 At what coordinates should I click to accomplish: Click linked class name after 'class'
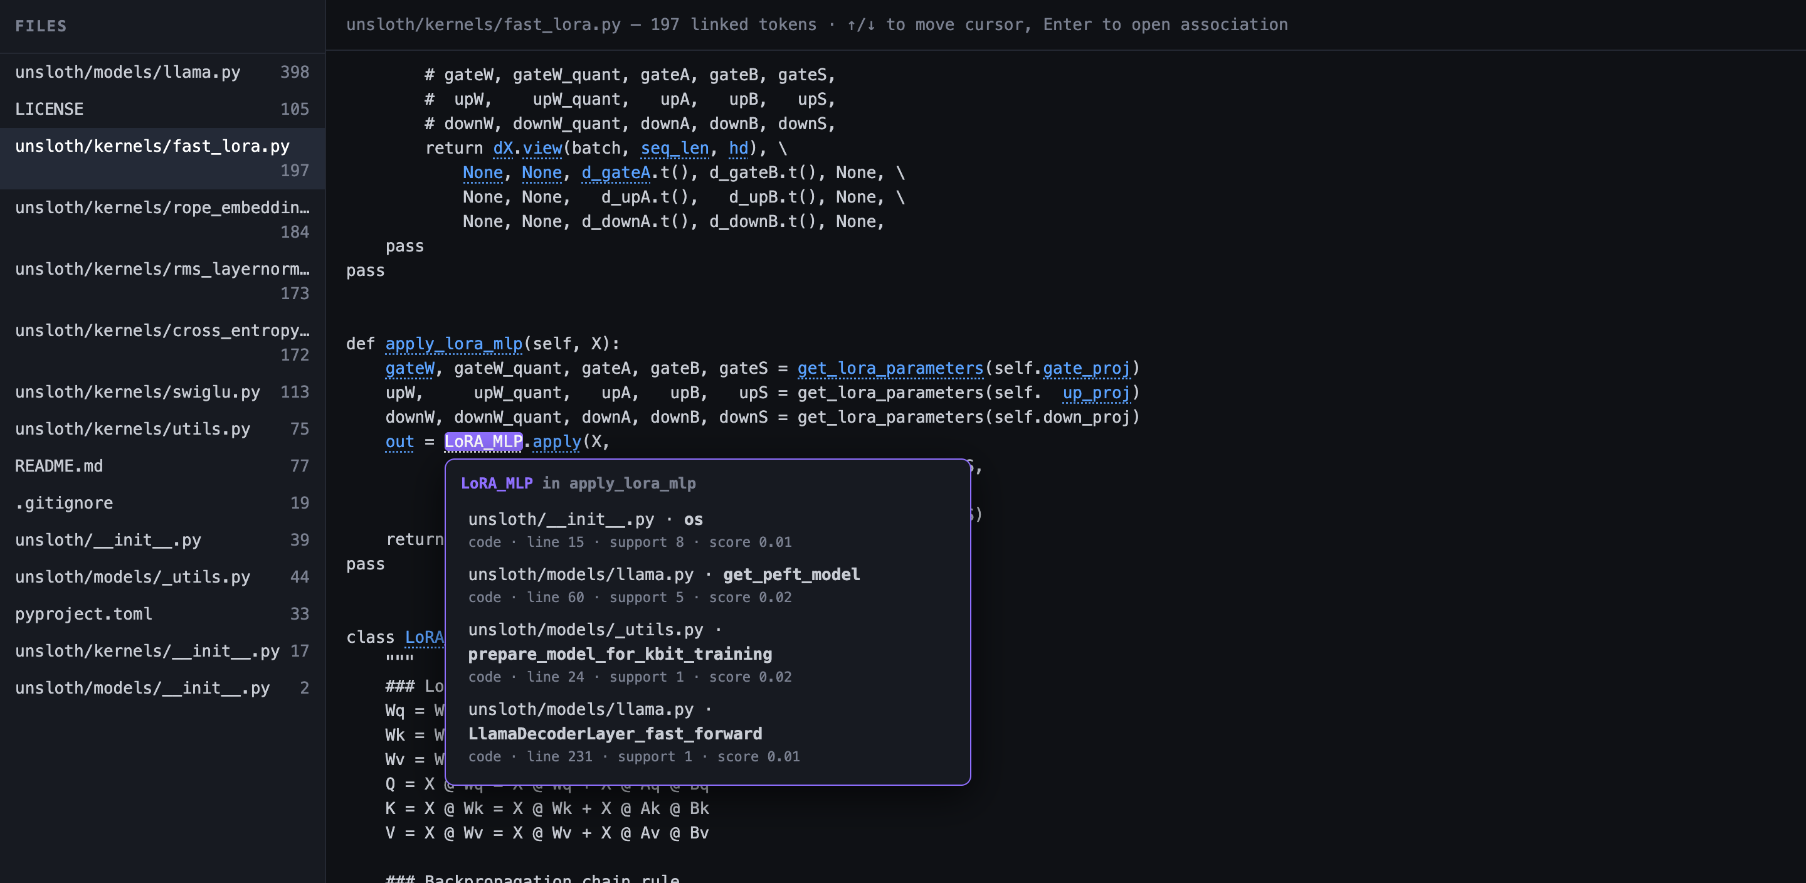point(425,638)
